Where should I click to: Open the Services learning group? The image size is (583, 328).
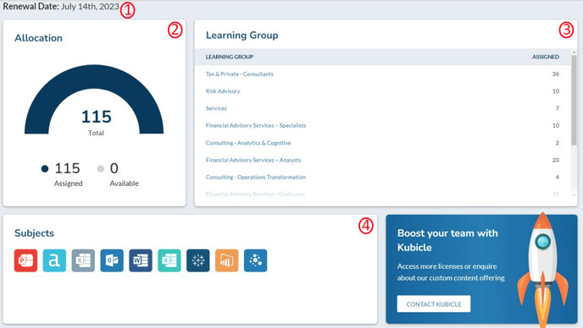(216, 108)
